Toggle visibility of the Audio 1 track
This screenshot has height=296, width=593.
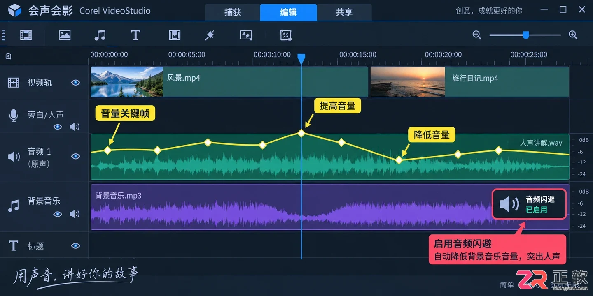(x=75, y=156)
